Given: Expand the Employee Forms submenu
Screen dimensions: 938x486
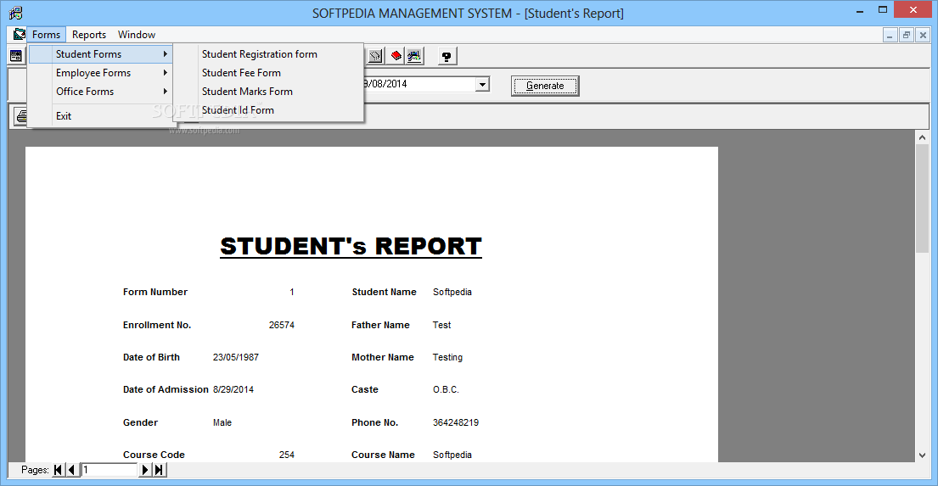Looking at the screenshot, I should pos(100,72).
